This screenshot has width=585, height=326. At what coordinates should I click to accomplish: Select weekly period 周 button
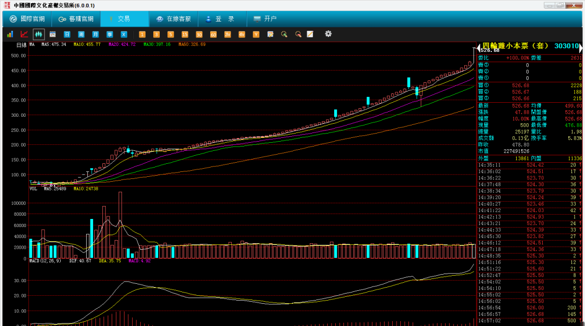81,34
